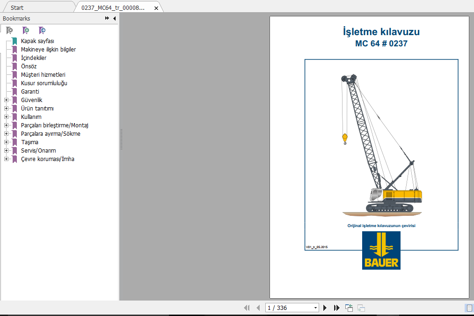This screenshot has height=316, width=474.
Task: Open the page number dropdown
Action: coord(315,308)
